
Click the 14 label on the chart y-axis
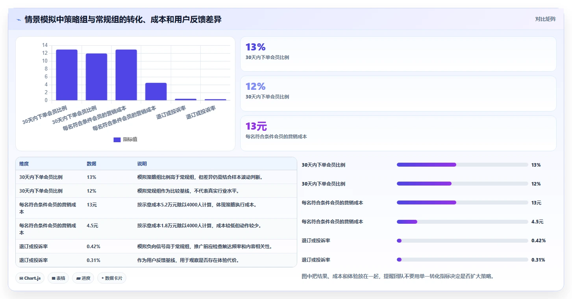(x=45, y=45)
